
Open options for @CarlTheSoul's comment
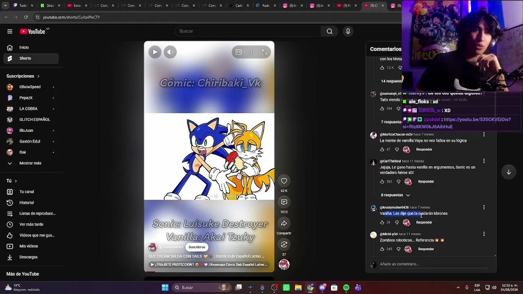(x=484, y=161)
